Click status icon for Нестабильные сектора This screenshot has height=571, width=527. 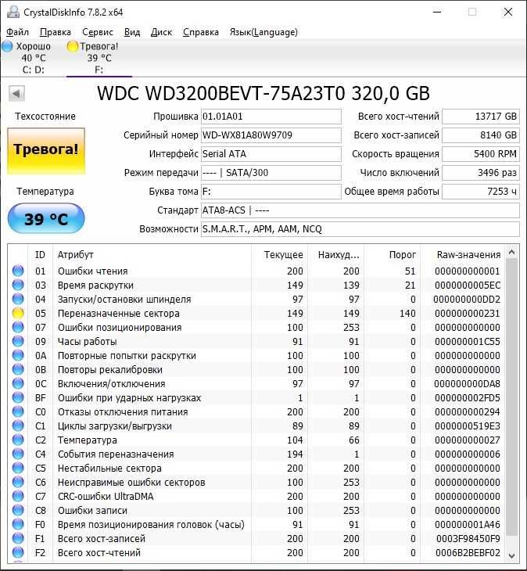[18, 468]
